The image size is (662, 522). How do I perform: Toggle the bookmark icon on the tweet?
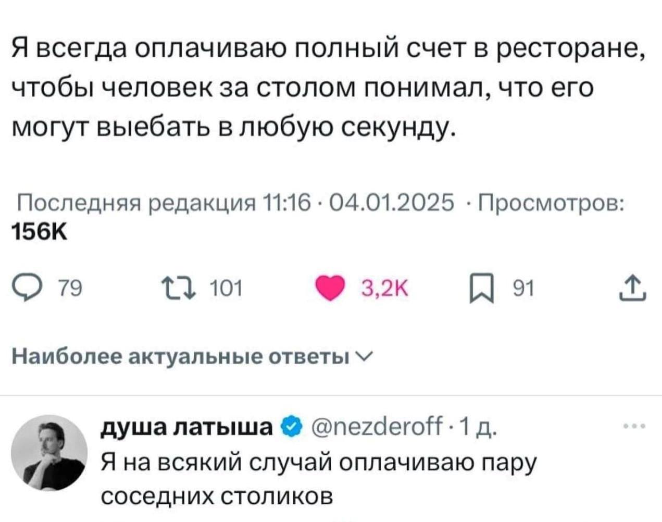click(478, 288)
